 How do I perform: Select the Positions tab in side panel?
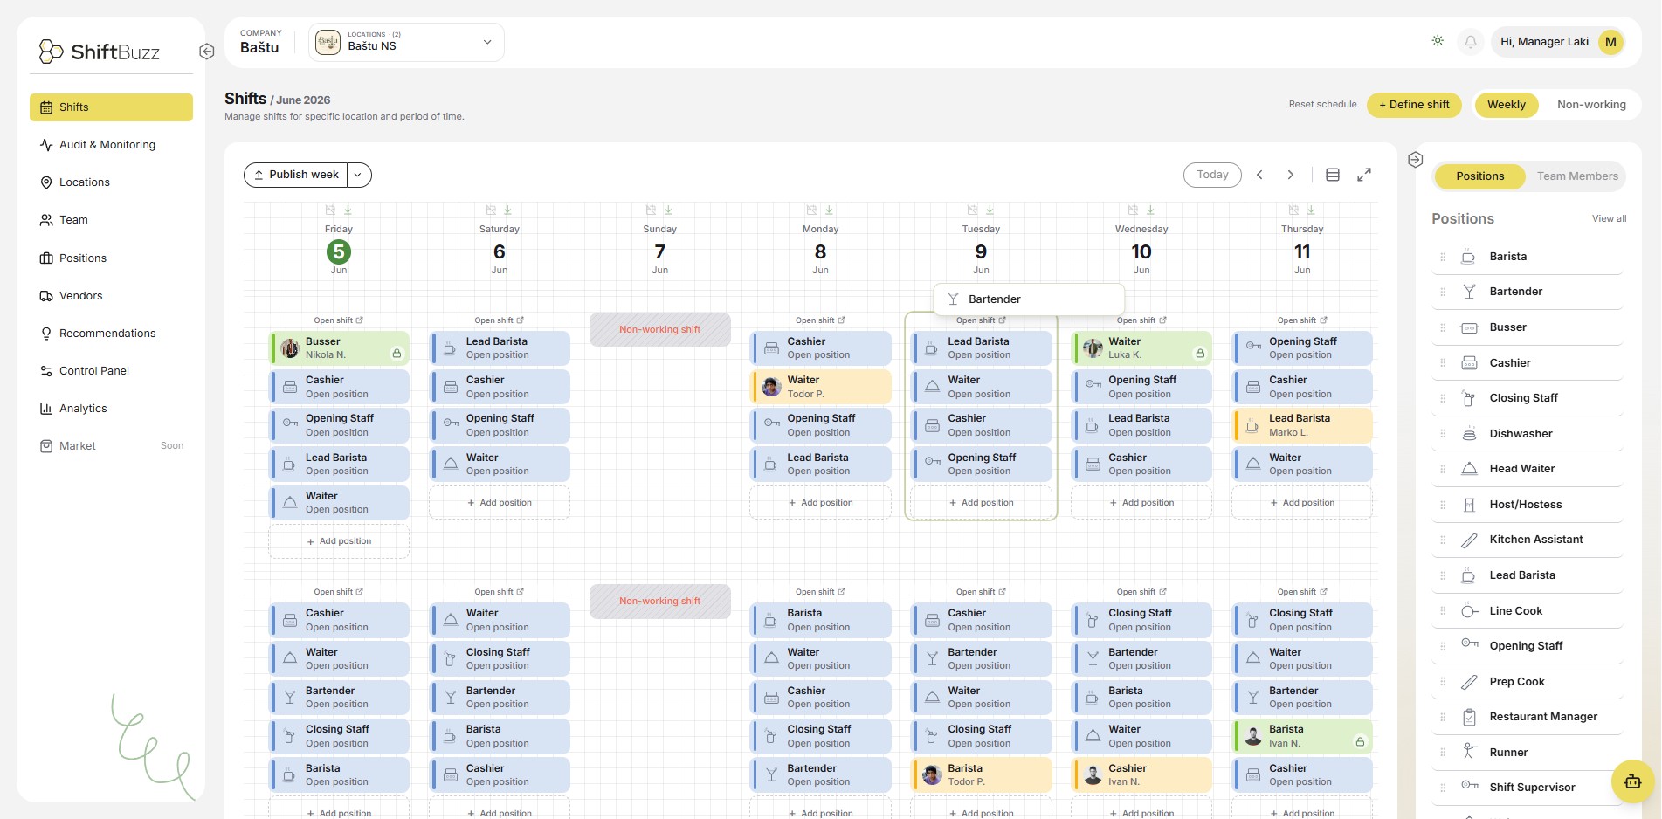(1479, 176)
